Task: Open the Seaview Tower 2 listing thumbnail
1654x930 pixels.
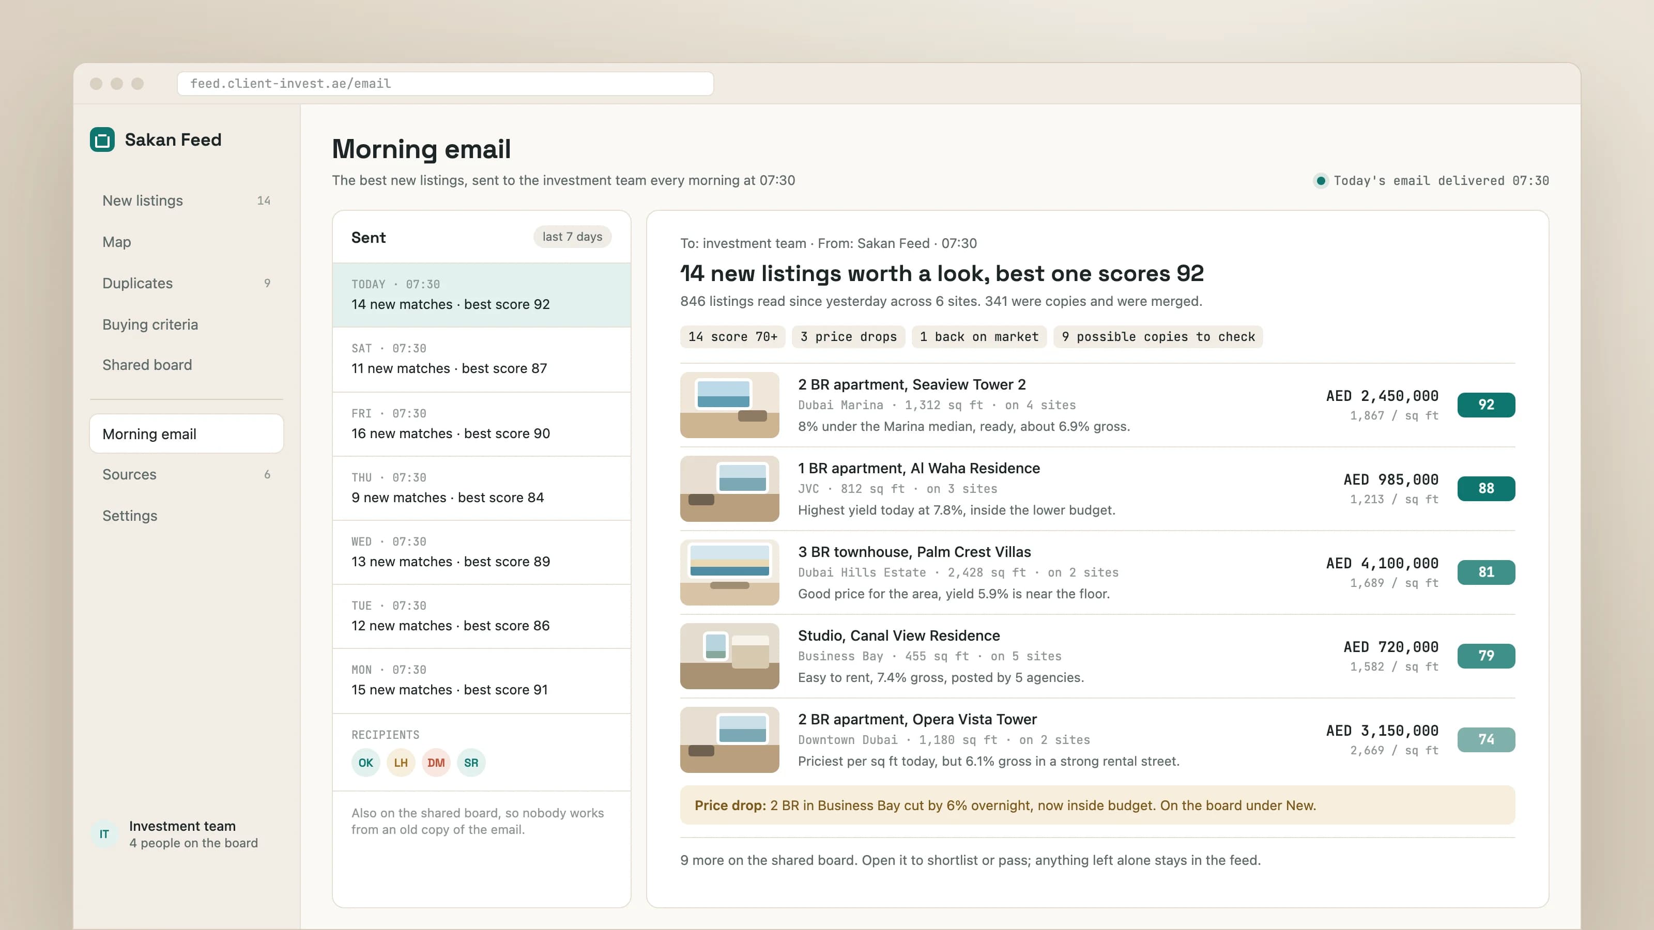Action: pos(729,405)
